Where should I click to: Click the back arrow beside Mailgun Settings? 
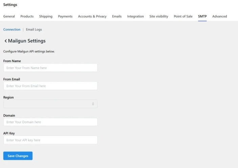[6, 41]
